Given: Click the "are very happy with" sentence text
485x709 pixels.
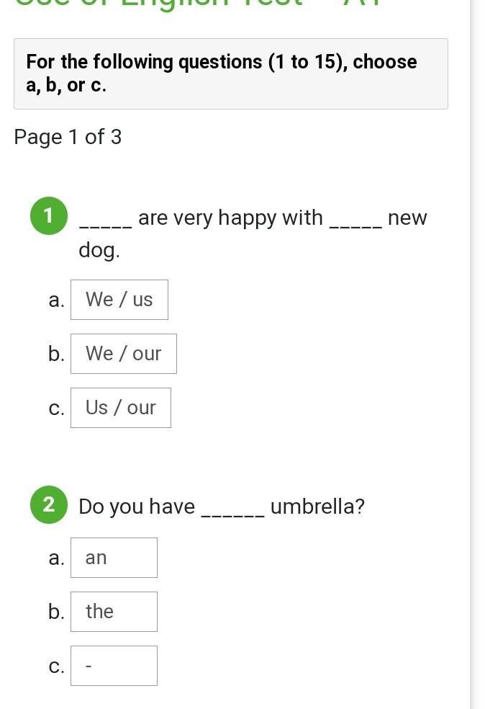Looking at the screenshot, I should coord(230,218).
